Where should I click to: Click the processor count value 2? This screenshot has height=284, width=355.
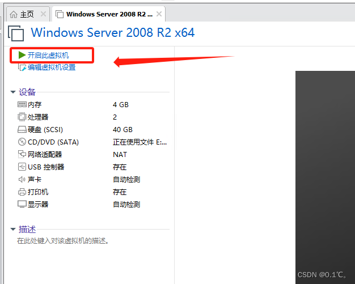tap(115, 117)
